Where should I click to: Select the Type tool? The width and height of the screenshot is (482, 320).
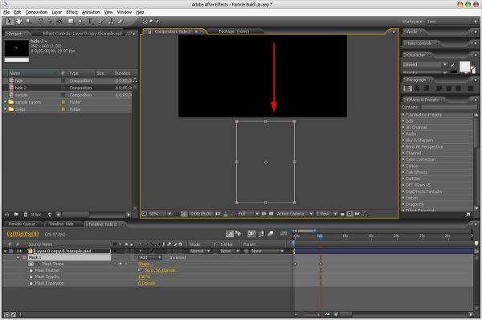click(90, 21)
